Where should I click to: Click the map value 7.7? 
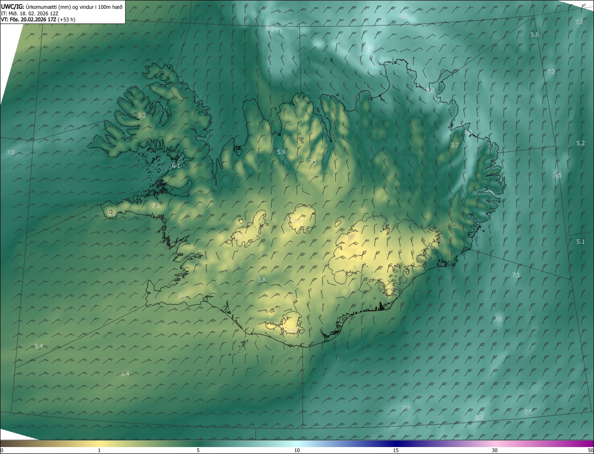[x=406, y=408]
